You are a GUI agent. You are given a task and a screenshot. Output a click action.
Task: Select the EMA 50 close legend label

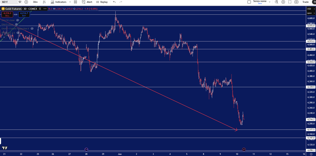pos(8,20)
